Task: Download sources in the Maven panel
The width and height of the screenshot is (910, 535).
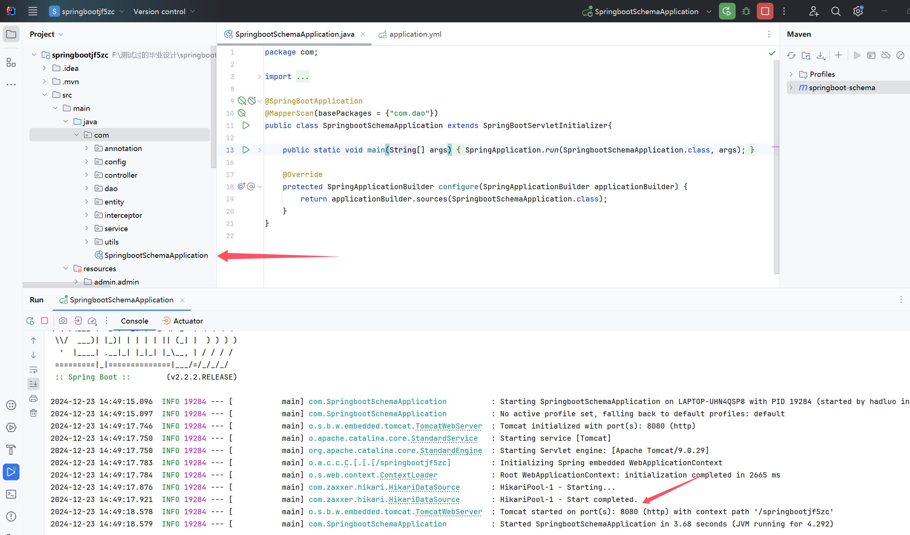Action: click(820, 55)
